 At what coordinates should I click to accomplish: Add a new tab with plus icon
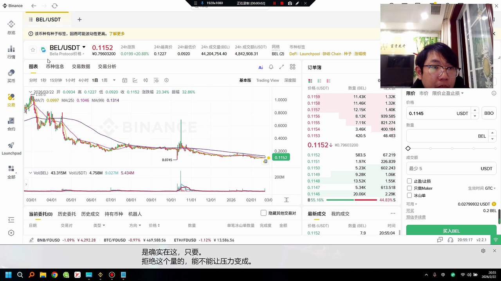pyautogui.click(x=79, y=20)
